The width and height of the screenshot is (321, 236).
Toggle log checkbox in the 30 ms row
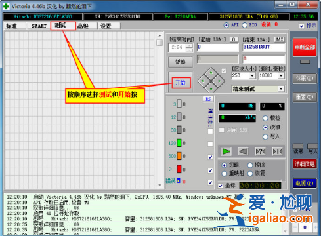pos(210,131)
